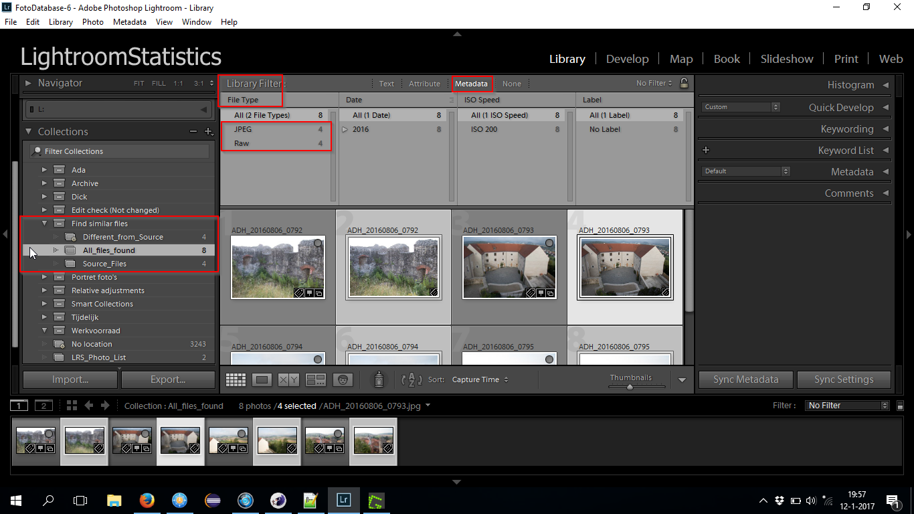The image size is (914, 514).
Task: Open the Windows Start menu
Action: point(16,500)
